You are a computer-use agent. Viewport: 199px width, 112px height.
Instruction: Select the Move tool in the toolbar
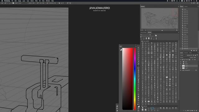tap(138, 48)
